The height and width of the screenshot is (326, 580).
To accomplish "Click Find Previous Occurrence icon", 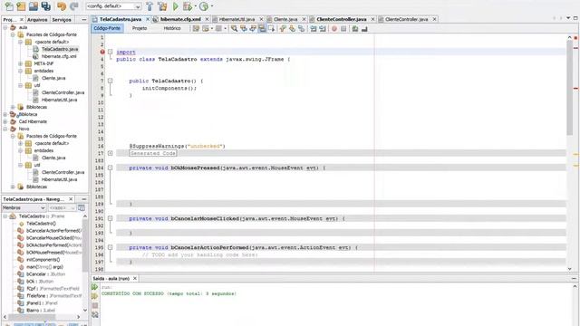I will point(244,28).
